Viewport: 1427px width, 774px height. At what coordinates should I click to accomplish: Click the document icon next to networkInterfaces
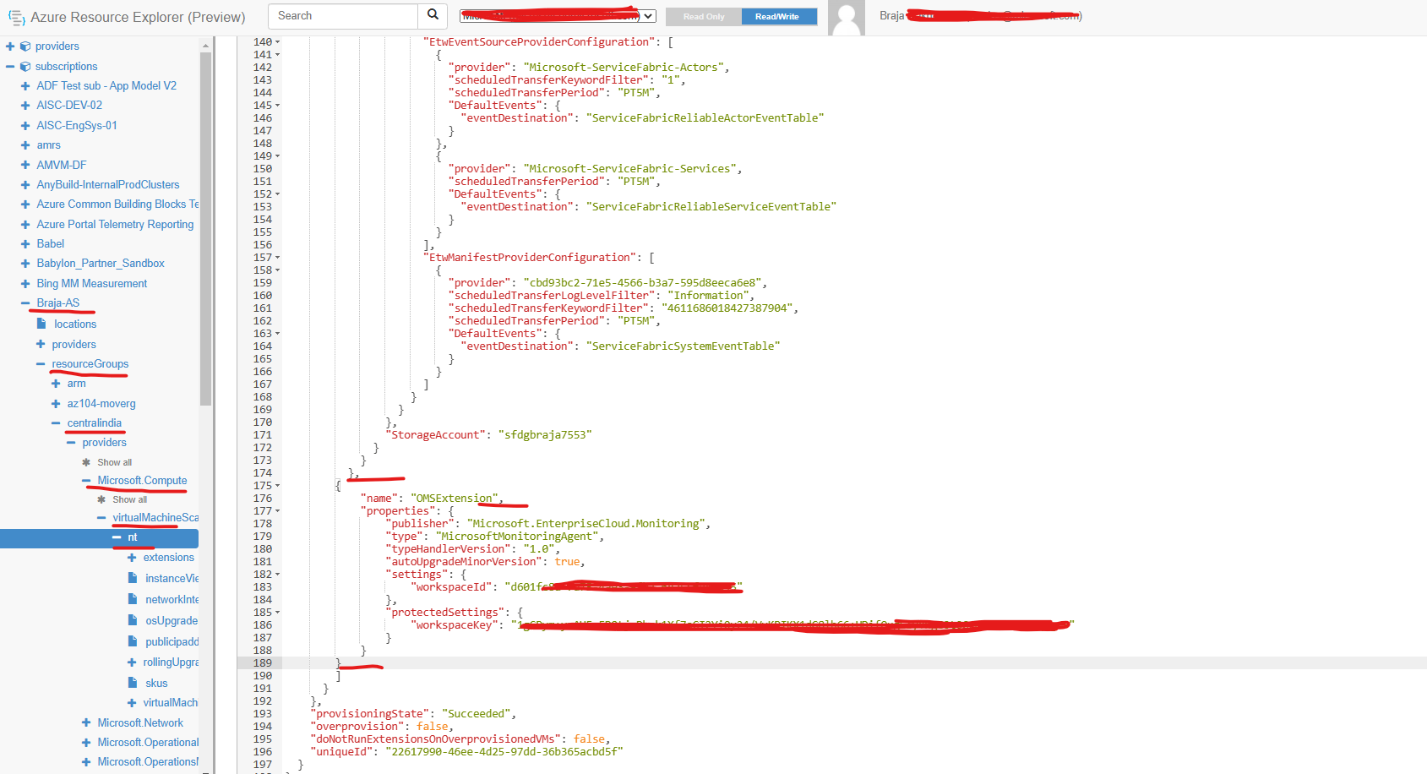[133, 599]
